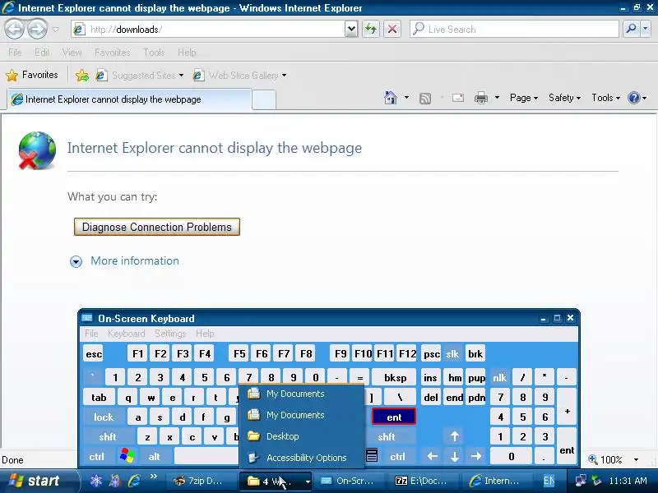
Task: Open the search provider dropdown arrow
Action: (x=646, y=29)
